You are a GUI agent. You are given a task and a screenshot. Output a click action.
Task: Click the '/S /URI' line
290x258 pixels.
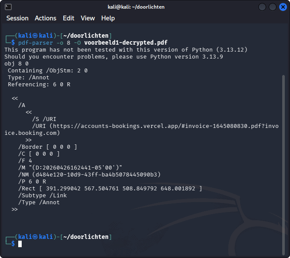click(x=44, y=119)
